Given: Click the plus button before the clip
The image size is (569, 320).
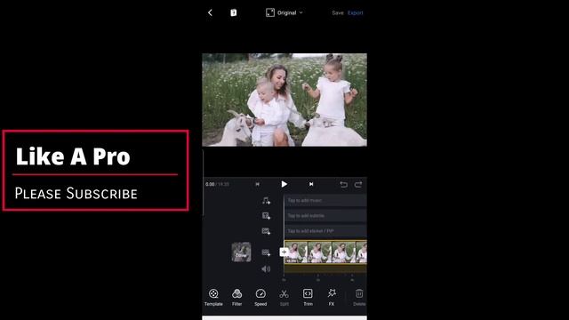Looking at the screenshot, I should tap(284, 252).
